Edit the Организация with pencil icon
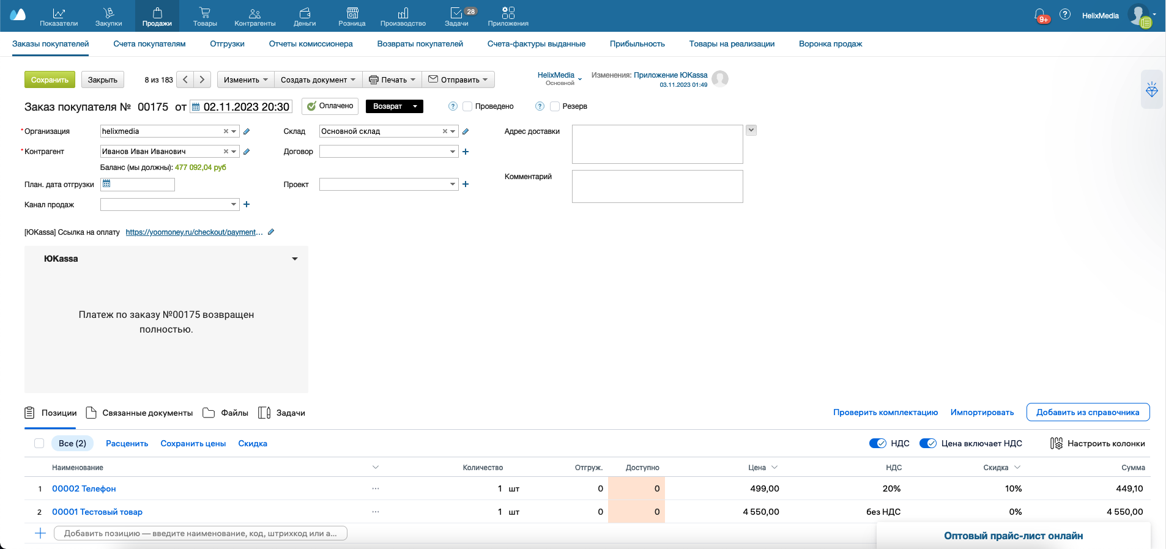This screenshot has height=549, width=1166. point(247,131)
